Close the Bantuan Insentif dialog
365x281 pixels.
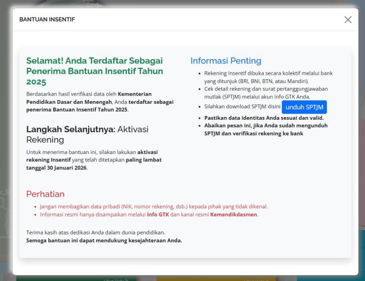(347, 20)
